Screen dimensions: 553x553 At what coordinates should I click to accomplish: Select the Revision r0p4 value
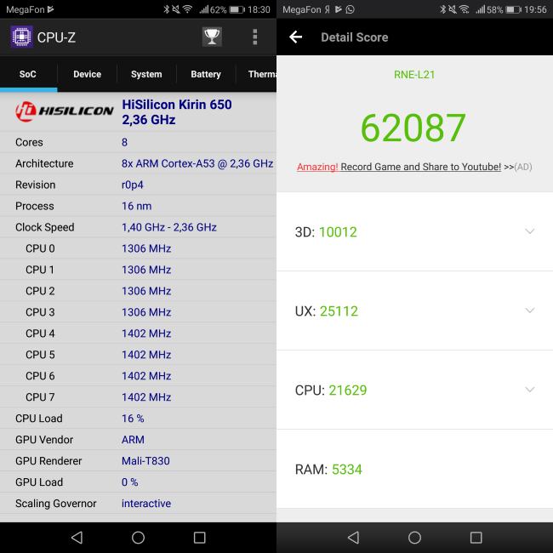coord(132,185)
